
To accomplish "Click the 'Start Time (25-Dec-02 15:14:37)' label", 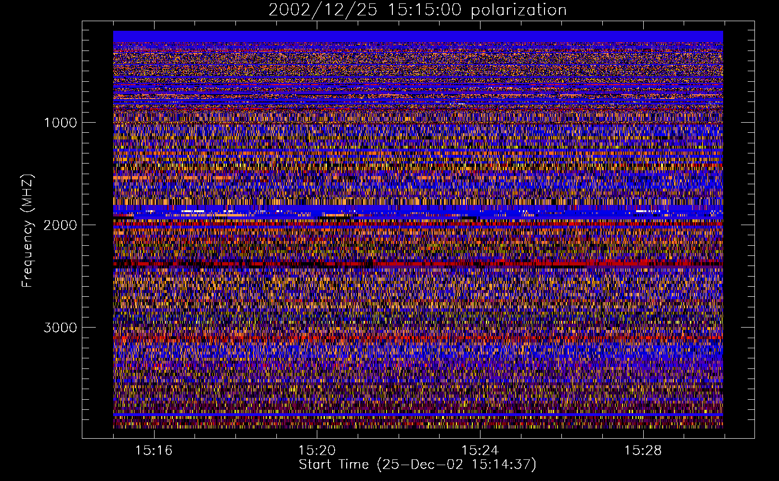I will click(417, 465).
